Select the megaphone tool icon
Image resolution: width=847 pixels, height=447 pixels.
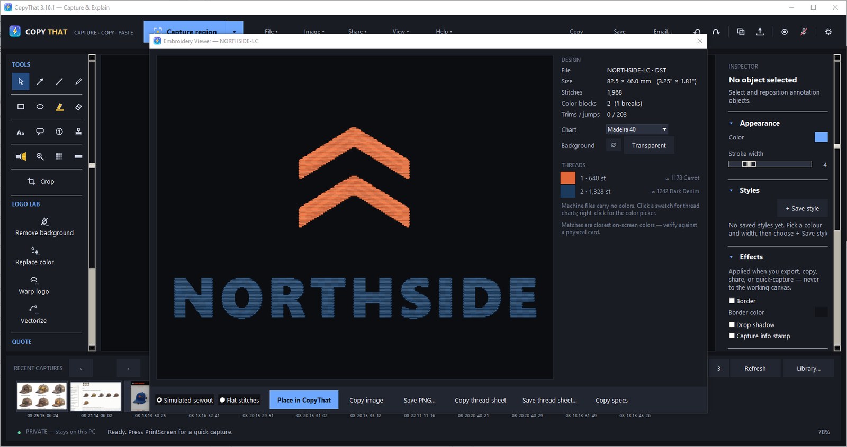coord(21,156)
